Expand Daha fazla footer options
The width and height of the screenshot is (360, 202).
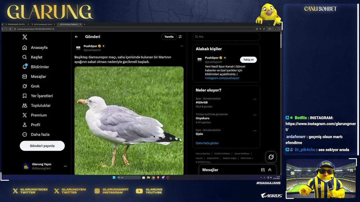pos(247,158)
